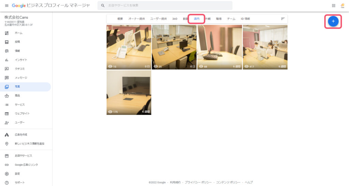Click the search field for shops and services

click(167, 5)
